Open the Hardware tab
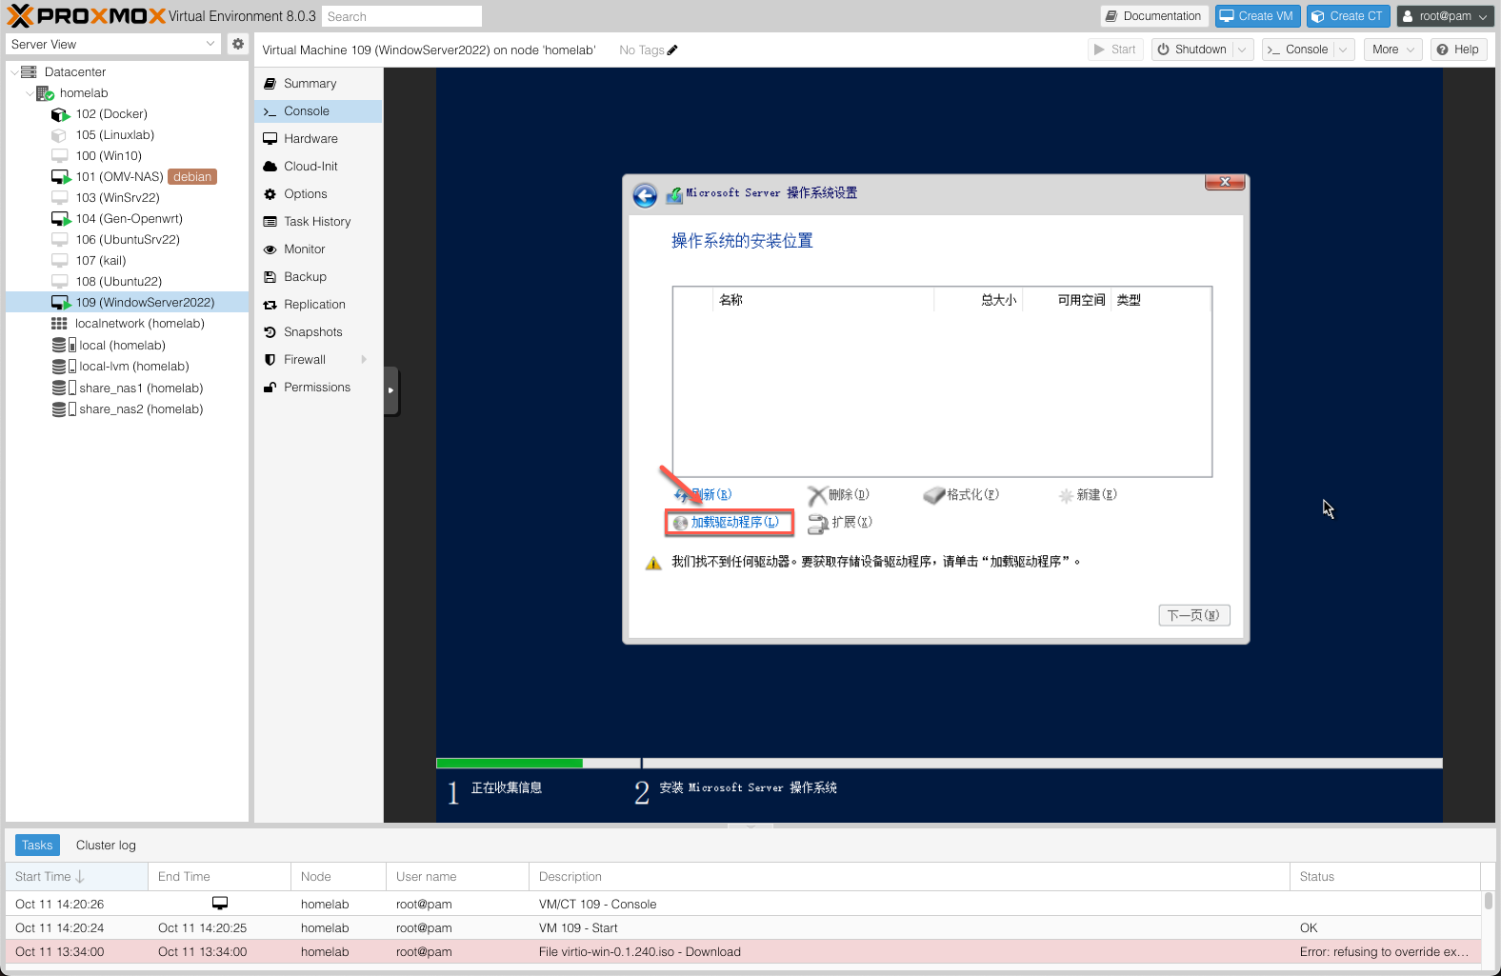 pyautogui.click(x=318, y=139)
